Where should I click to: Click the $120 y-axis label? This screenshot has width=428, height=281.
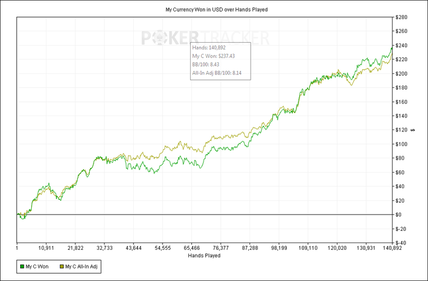[x=401, y=130]
